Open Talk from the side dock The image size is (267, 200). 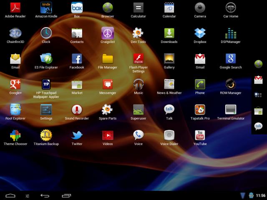(259, 126)
